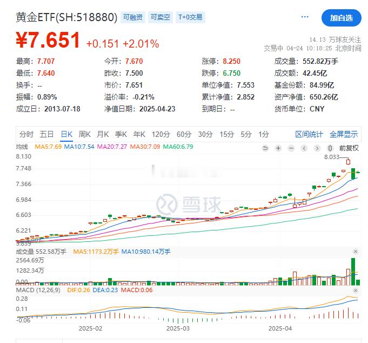Viewport: 368px width, 343px height.
Task: Click the DIF:0.26 label
Action: point(78,290)
